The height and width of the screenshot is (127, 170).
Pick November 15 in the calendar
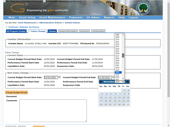[x=123, y=97]
